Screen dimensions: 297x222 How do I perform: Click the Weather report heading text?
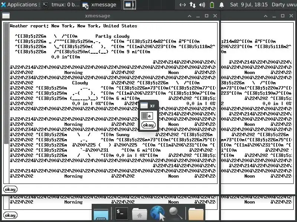pyautogui.click(x=74, y=26)
